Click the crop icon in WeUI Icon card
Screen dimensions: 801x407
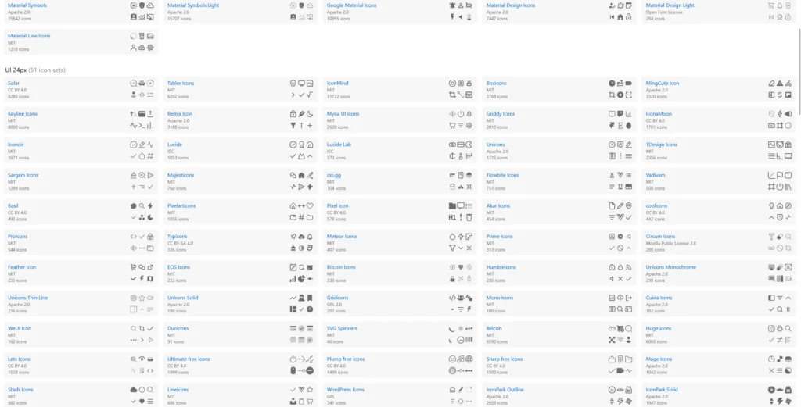click(x=142, y=328)
